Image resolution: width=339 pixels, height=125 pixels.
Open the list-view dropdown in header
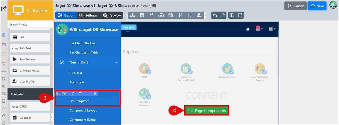[x=272, y=29]
